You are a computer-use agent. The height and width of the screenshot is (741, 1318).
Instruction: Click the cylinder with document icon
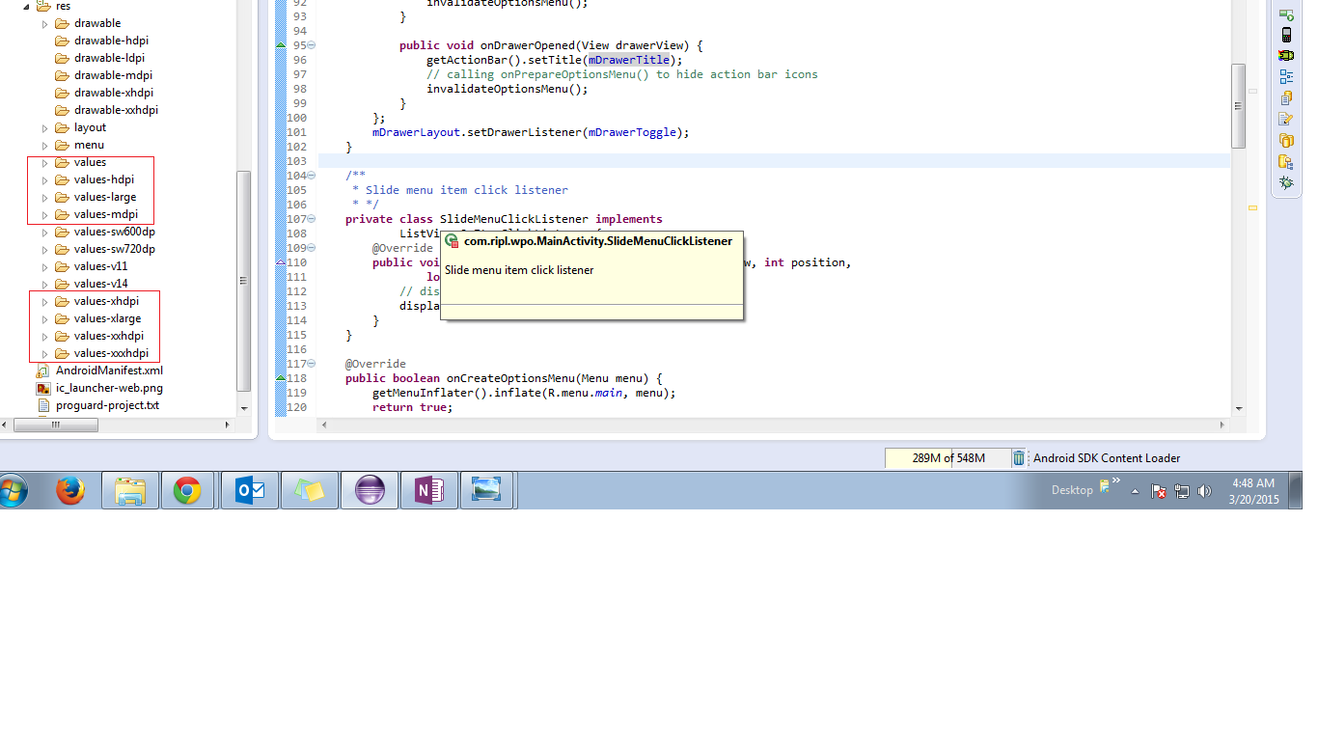1286,98
